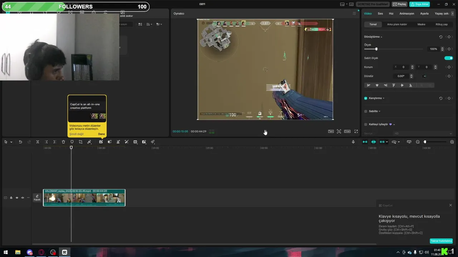
Task: Toggle auto snapping in timeline
Action: 374,142
